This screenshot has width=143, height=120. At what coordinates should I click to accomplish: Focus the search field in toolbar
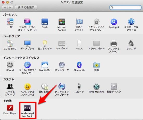point(125,8)
